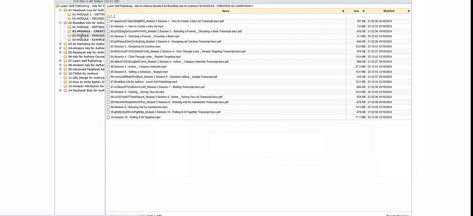Viewport: 473px width, 216px height.
Task: Click file icon beside 04-Session 4 - Click-Through Links mp4
Action: tap(108, 57)
